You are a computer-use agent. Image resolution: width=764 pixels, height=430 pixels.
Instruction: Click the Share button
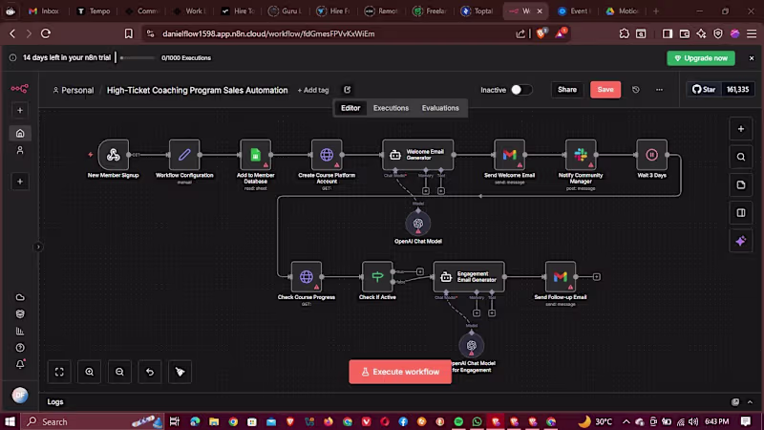pos(566,90)
